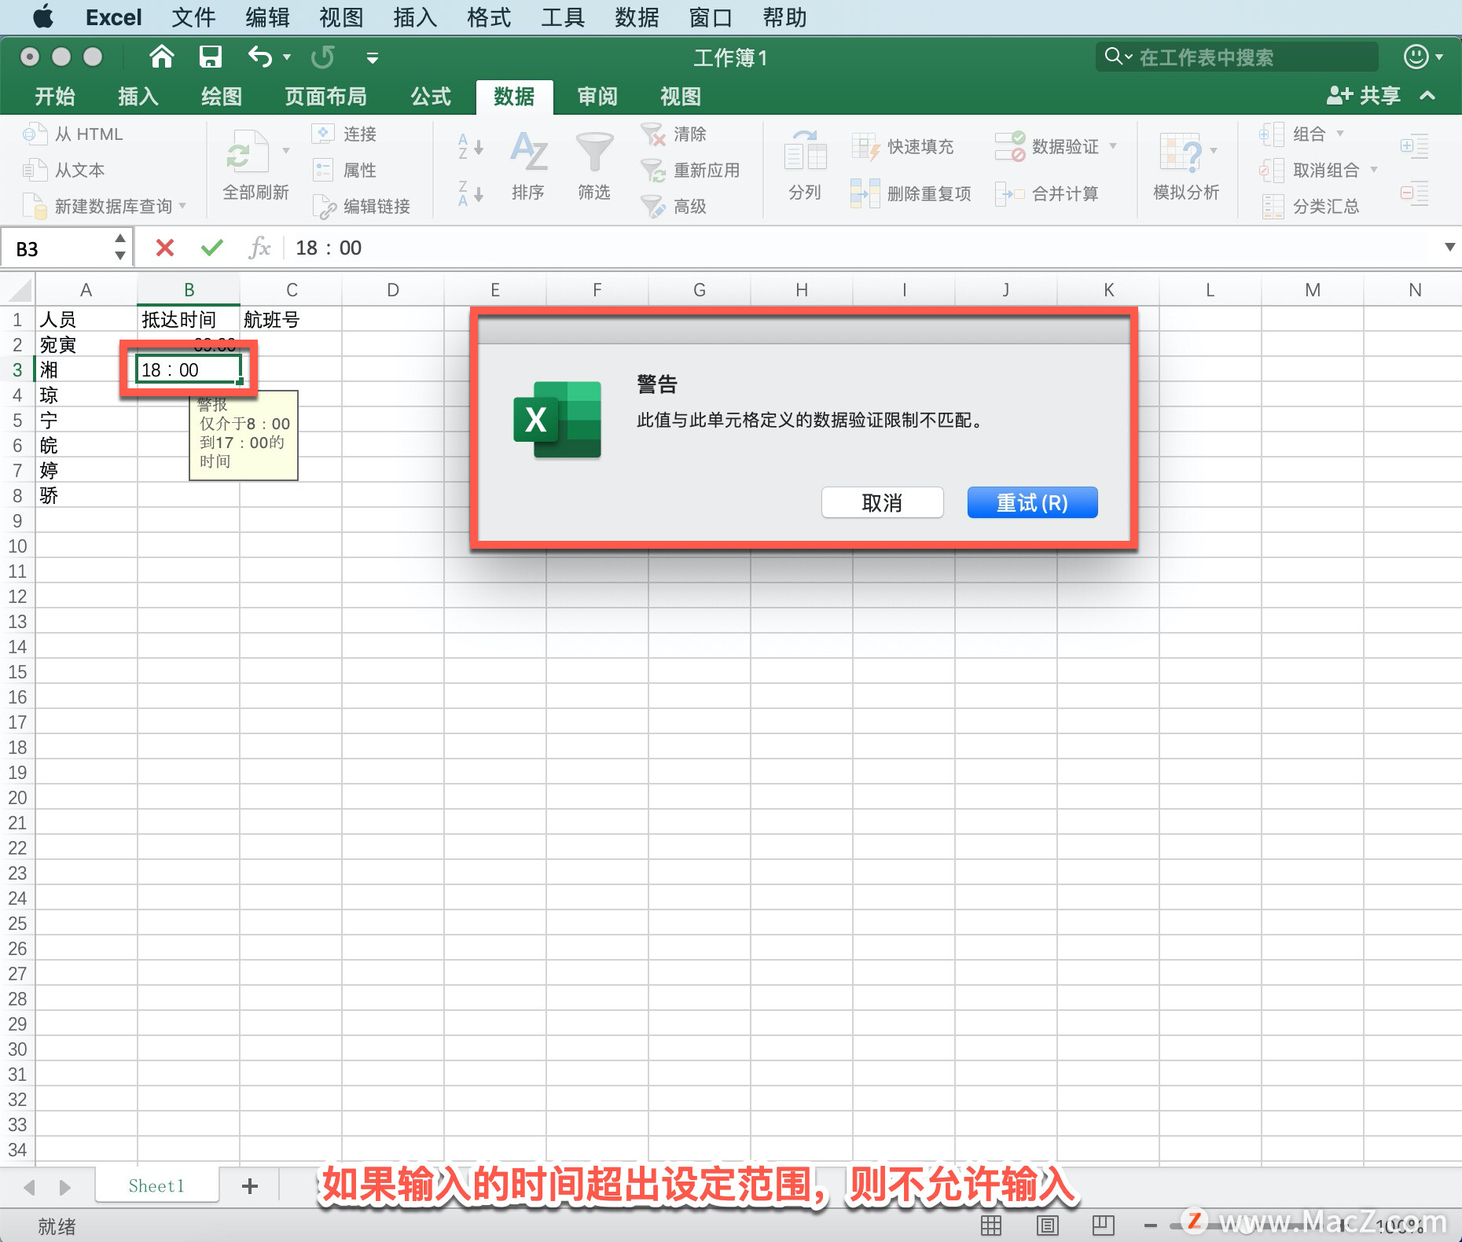Add a new sheet with plus button
Viewport: 1462px width, 1242px height.
click(x=250, y=1186)
